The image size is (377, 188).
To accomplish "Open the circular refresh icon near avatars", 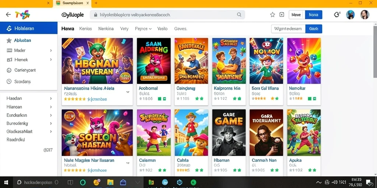I will point(337,15).
